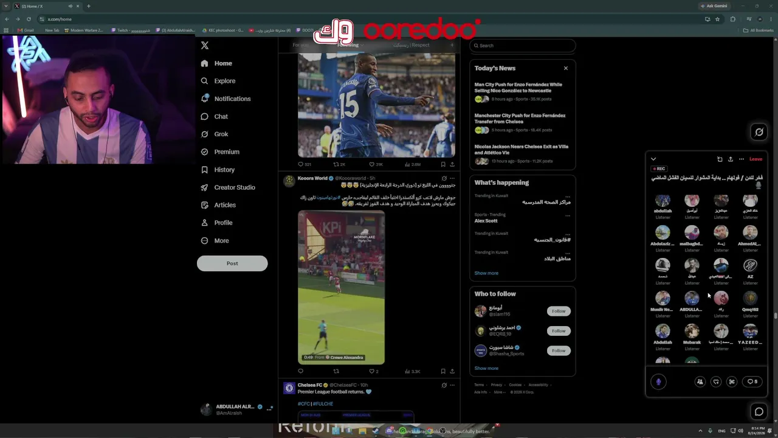The height and width of the screenshot is (438, 778).
Task: Go to Home in X sidebar
Action: tap(216, 63)
